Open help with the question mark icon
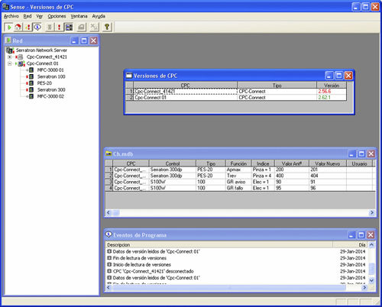The height and width of the screenshot is (307, 382). pyautogui.click(x=107, y=27)
